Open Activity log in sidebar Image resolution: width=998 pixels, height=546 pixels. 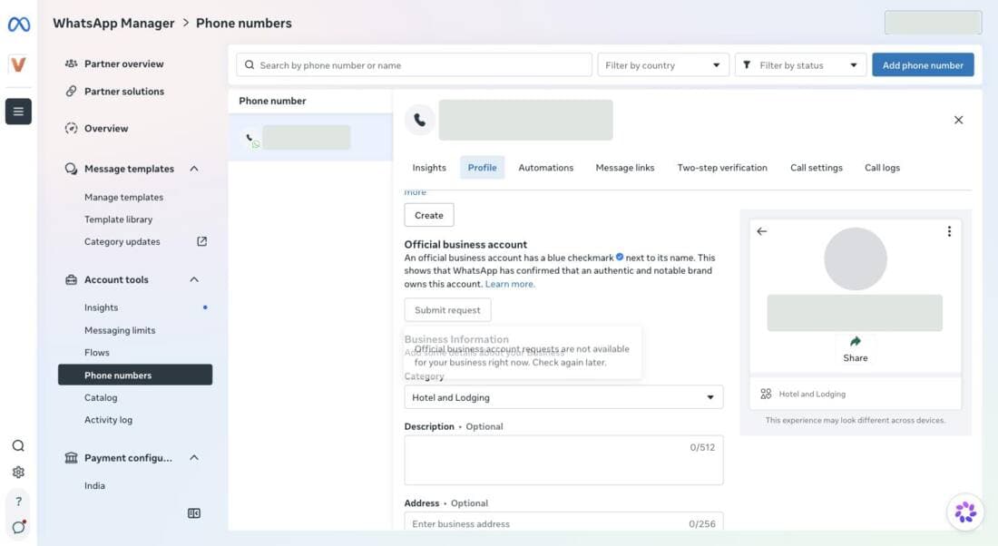pyautogui.click(x=108, y=419)
